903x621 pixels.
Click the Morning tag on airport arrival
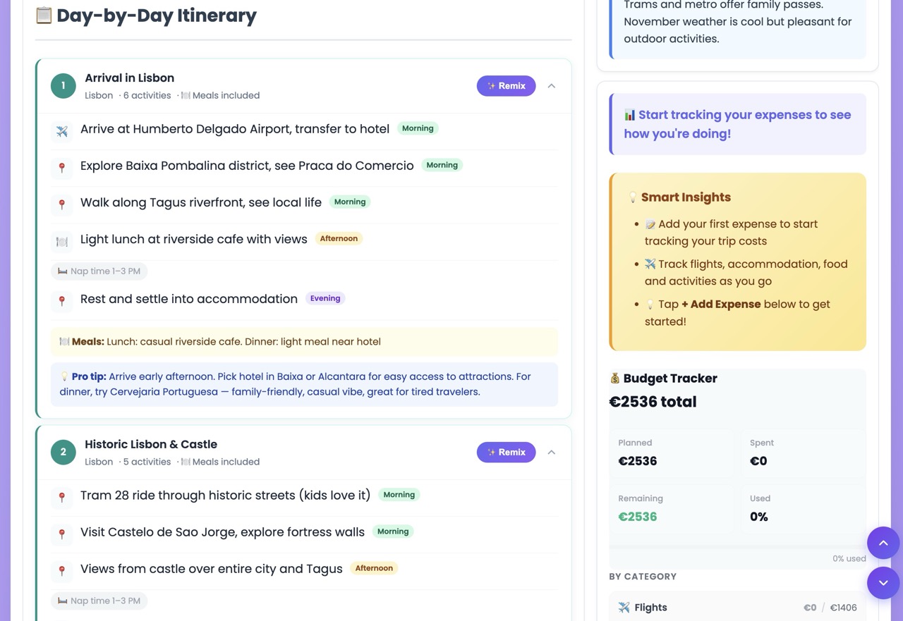(x=418, y=128)
